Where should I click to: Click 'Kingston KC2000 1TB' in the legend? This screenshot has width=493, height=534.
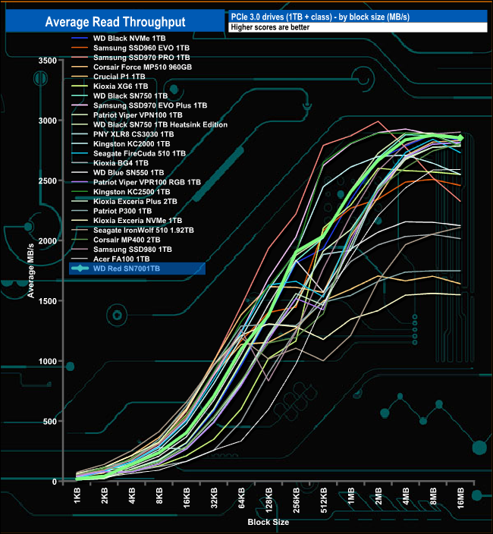point(132,143)
